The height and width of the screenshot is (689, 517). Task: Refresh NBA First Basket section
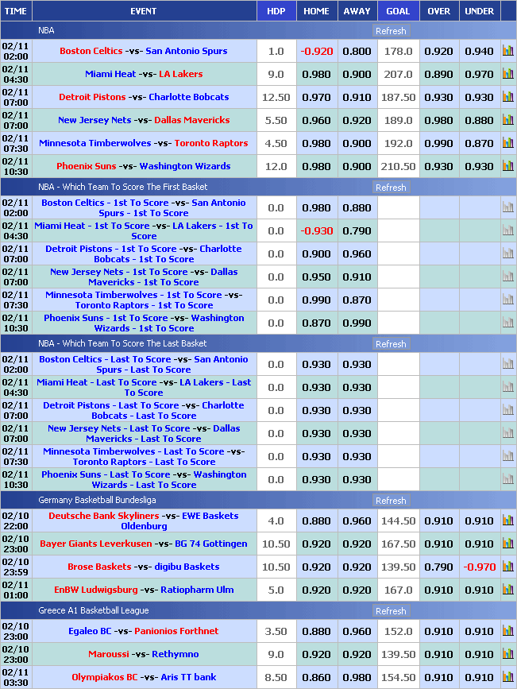(x=391, y=188)
